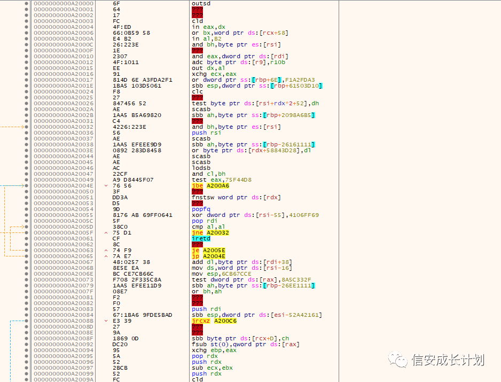
Task: Click opcode bytes 814D 6E A3FDA2F1
Action: click(143, 80)
